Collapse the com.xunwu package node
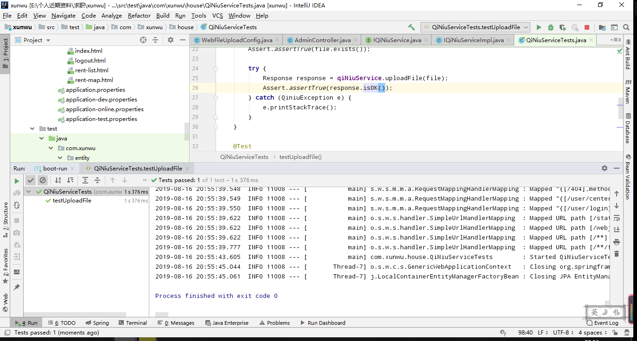Screen dimensions: 637x341 (51, 148)
